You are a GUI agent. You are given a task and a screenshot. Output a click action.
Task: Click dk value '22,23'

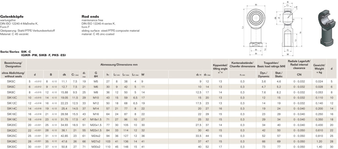(64, 103)
